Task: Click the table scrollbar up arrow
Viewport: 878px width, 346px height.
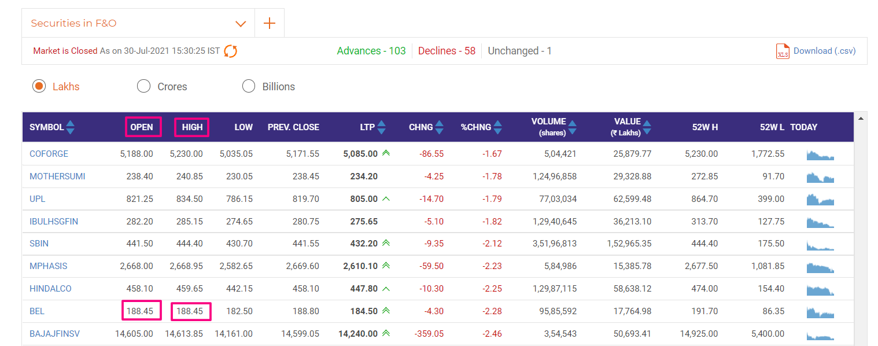Action: coord(861,119)
